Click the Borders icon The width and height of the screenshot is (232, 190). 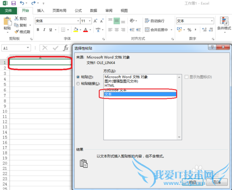[x=63, y=30]
